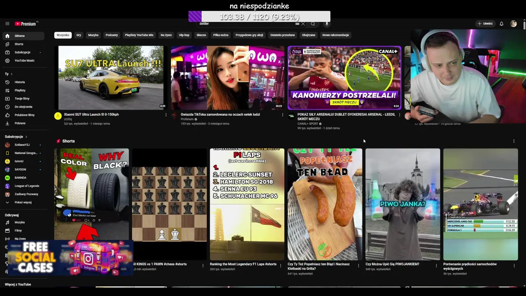Click the YouTube Premium logo
Image resolution: width=526 pixels, height=296 pixels.
[x=25, y=24]
